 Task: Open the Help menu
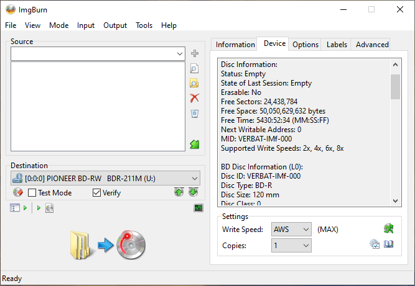[169, 25]
